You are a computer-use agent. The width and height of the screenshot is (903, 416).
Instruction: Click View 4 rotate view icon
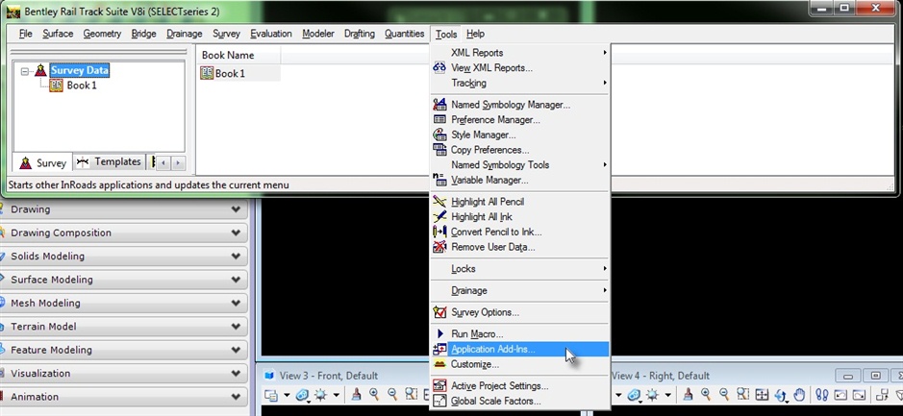point(780,395)
